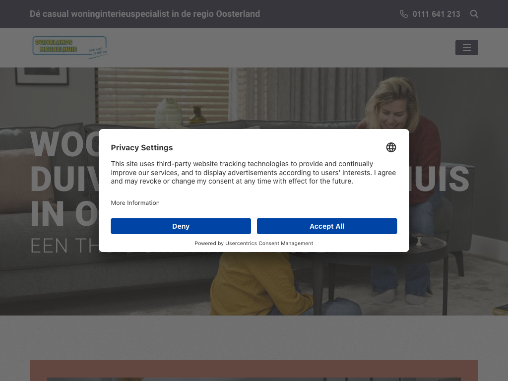Expand the More Information link
This screenshot has width=508, height=381.
(x=135, y=203)
